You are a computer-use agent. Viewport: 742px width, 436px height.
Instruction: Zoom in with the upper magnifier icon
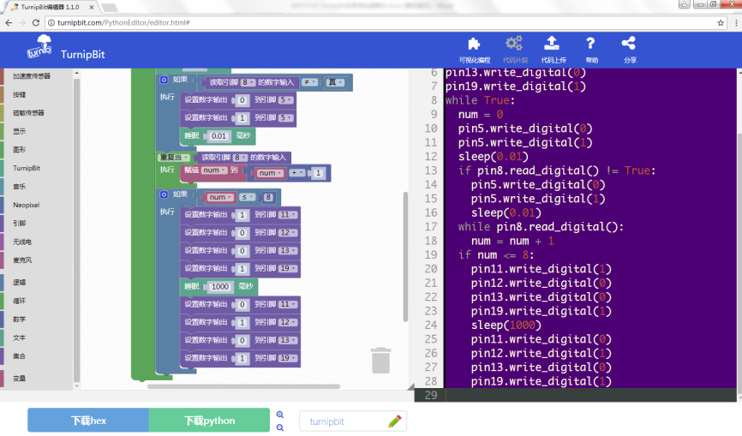280,415
